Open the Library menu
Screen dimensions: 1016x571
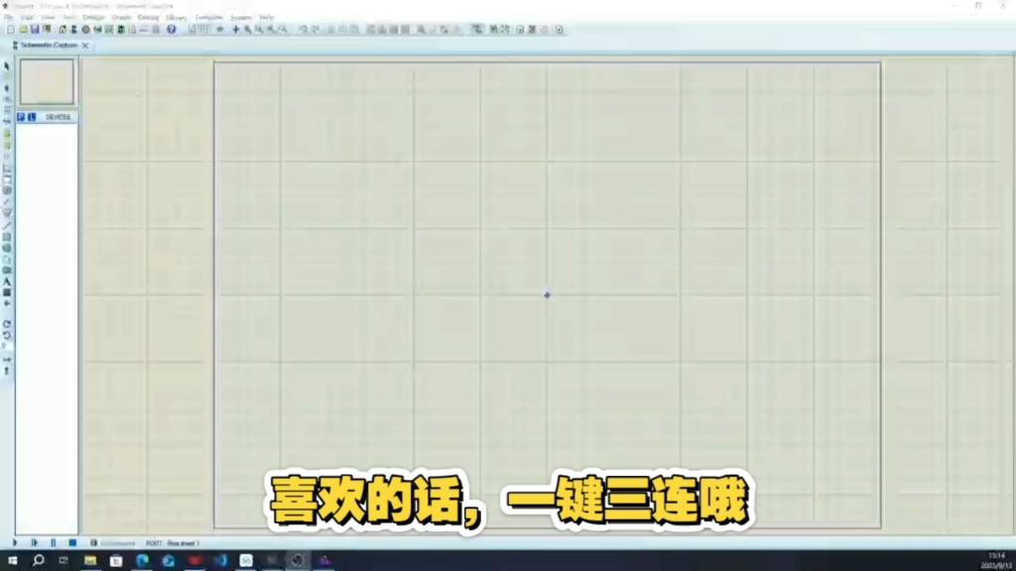pyautogui.click(x=177, y=18)
